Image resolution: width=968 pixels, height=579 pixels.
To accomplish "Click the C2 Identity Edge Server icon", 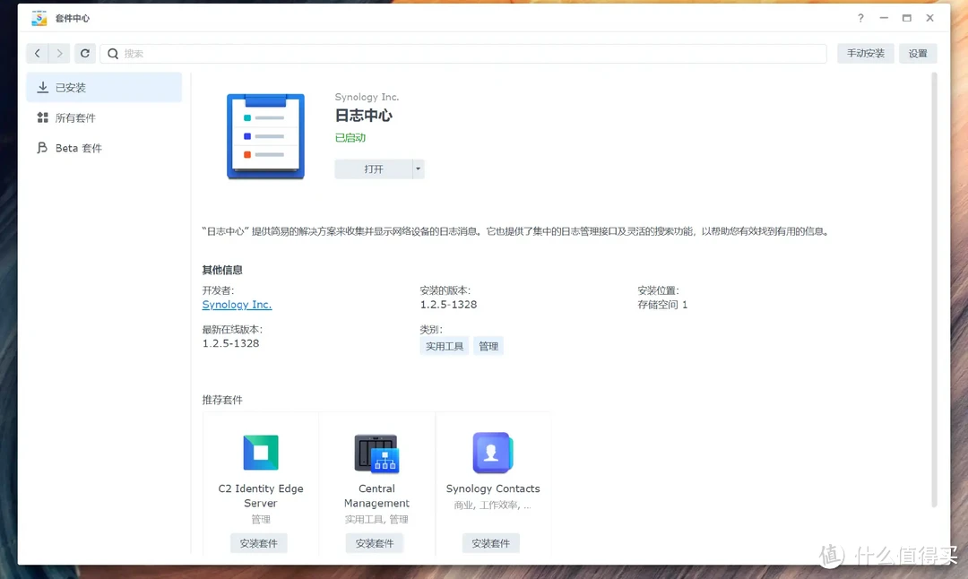I will click(x=259, y=453).
